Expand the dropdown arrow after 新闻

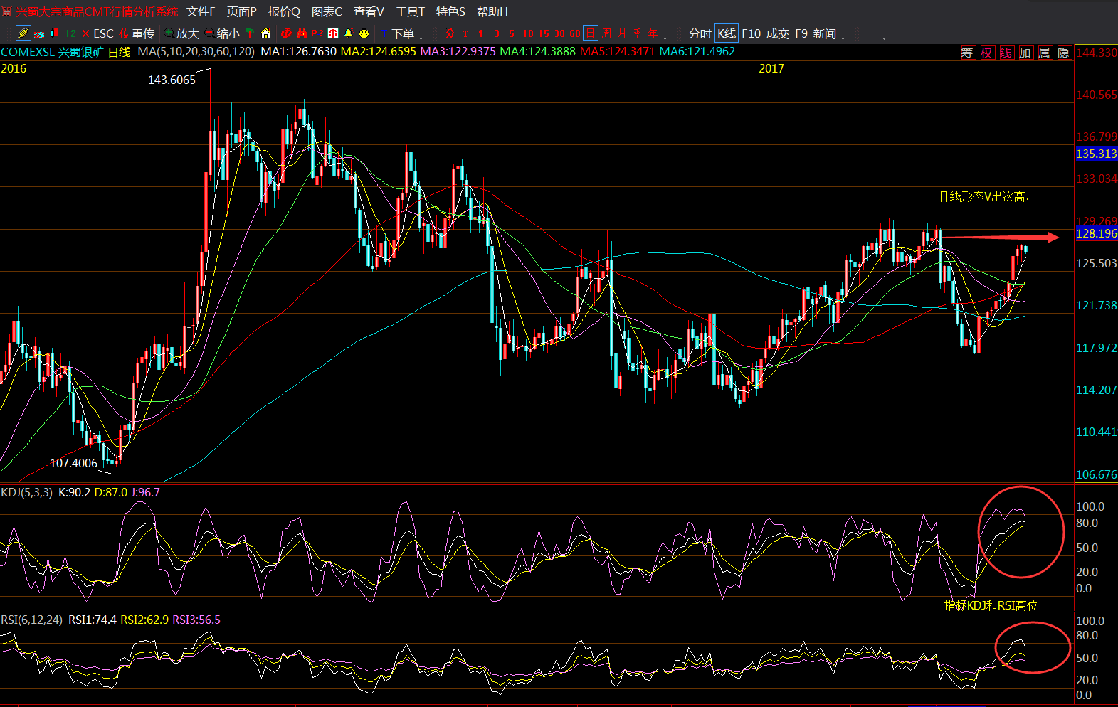843,36
